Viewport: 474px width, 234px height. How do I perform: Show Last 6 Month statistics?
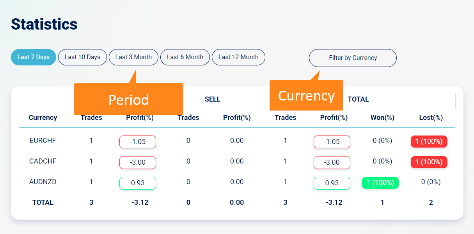185,57
